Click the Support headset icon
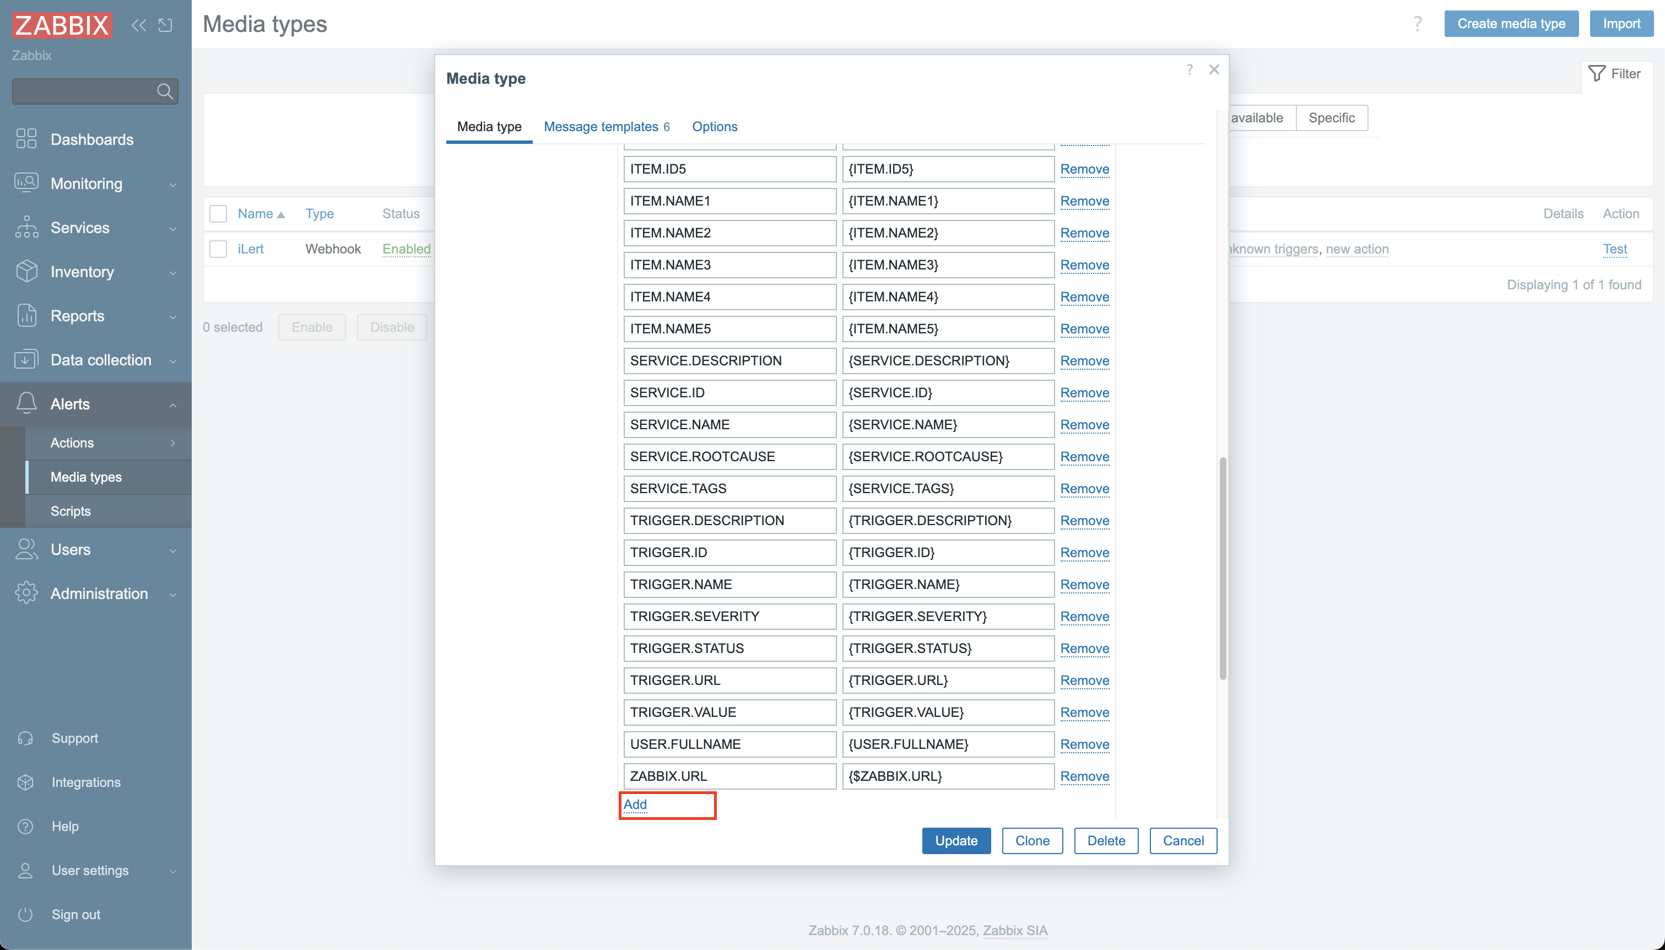This screenshot has width=1665, height=950. (x=25, y=738)
